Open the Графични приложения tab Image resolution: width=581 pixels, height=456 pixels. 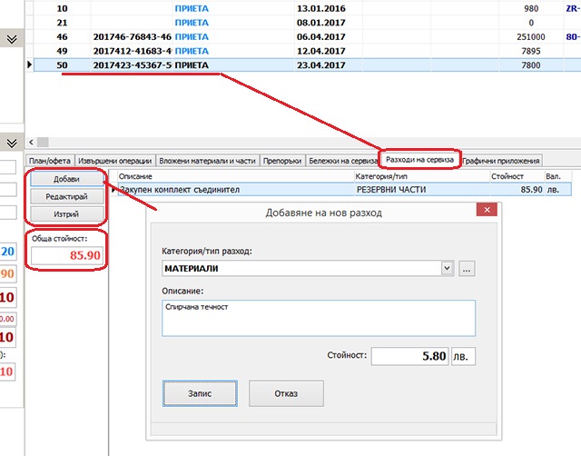[x=501, y=161]
